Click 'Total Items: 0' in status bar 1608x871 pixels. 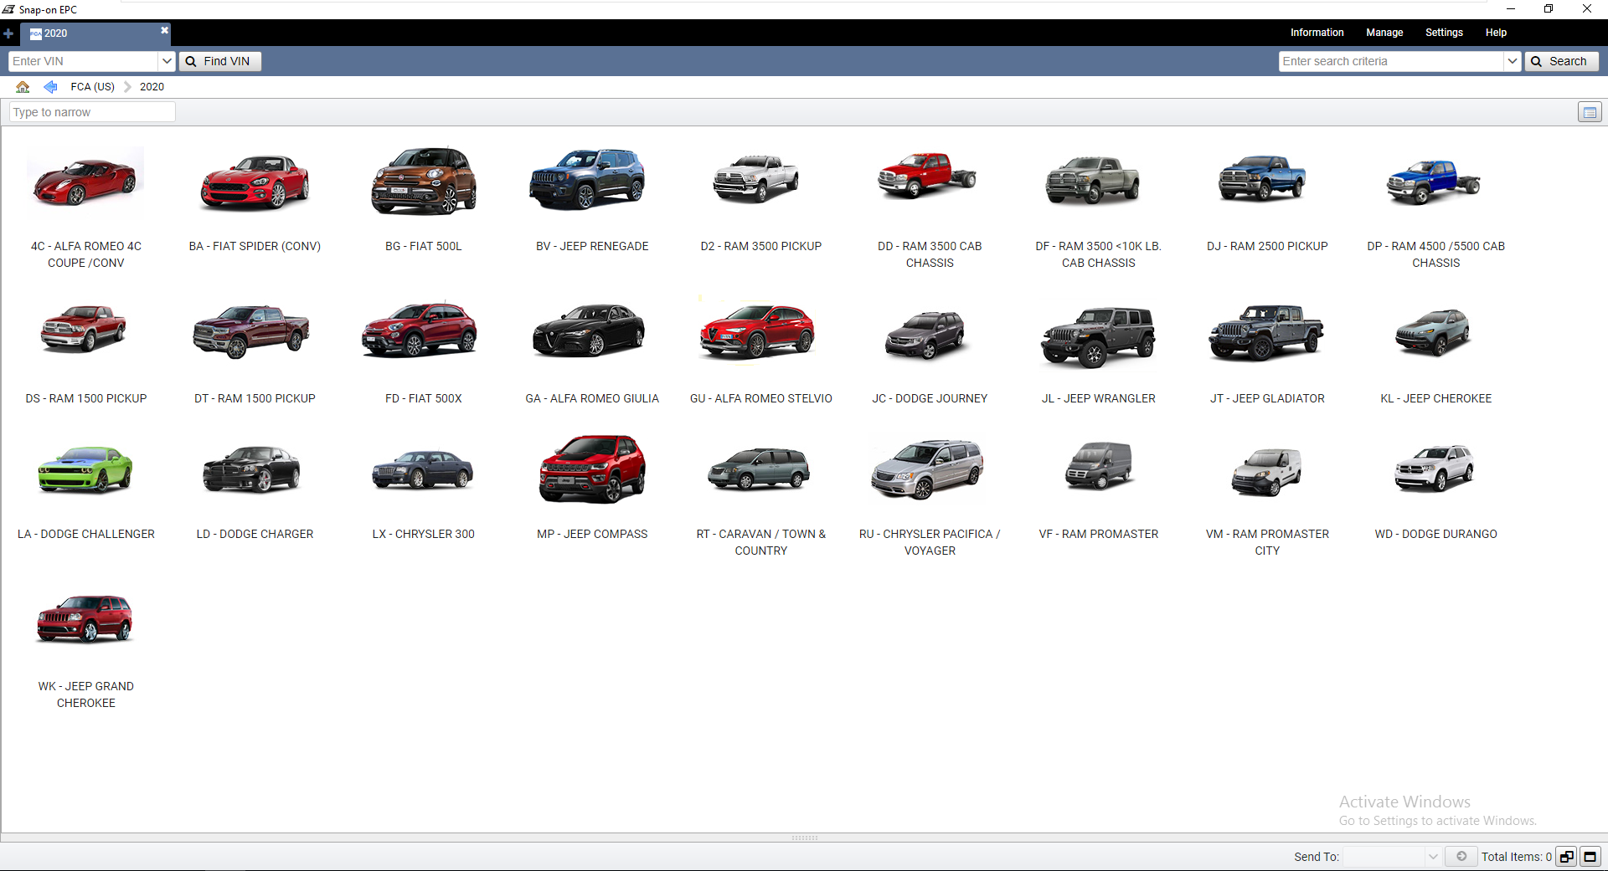tap(1516, 857)
